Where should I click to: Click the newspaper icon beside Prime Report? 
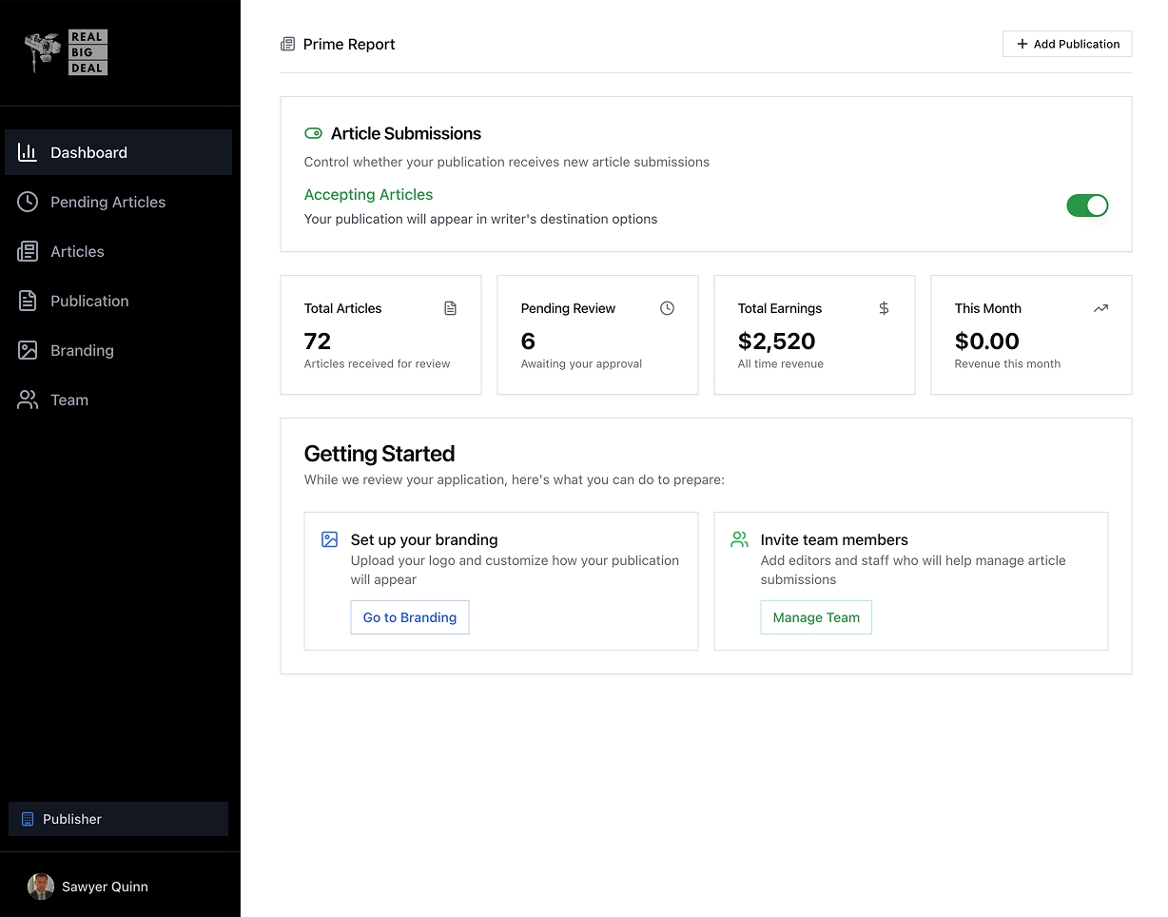click(x=287, y=44)
